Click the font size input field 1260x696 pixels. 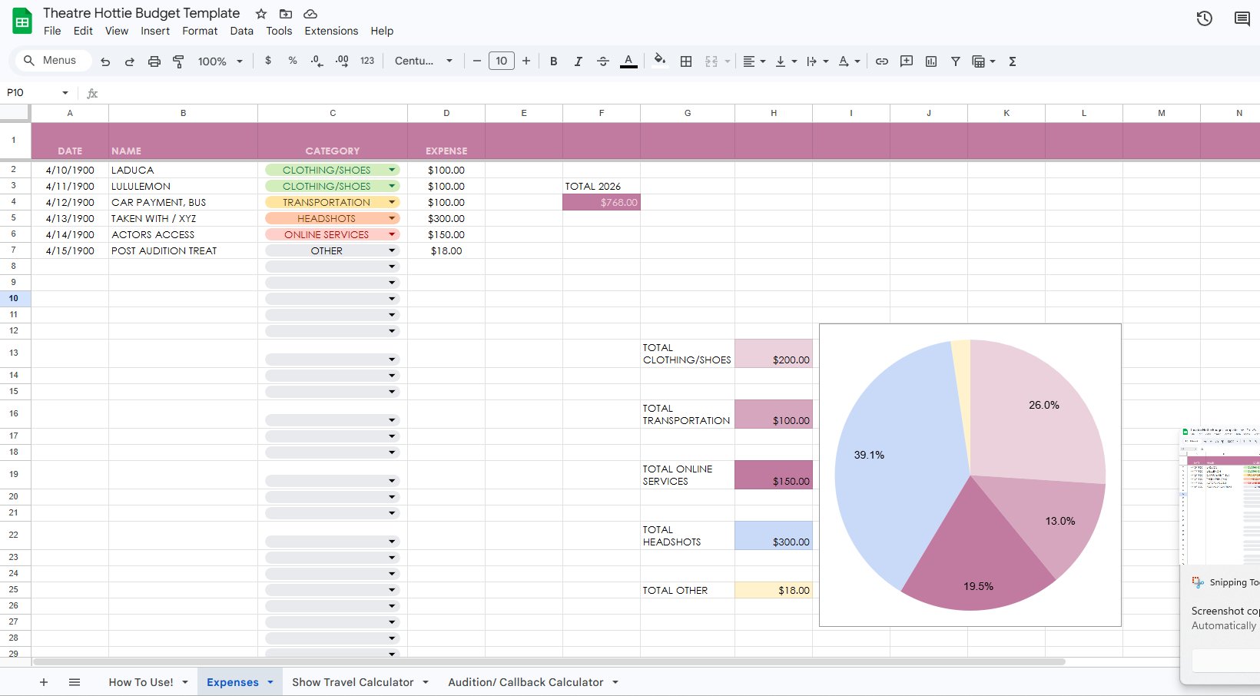pos(501,61)
